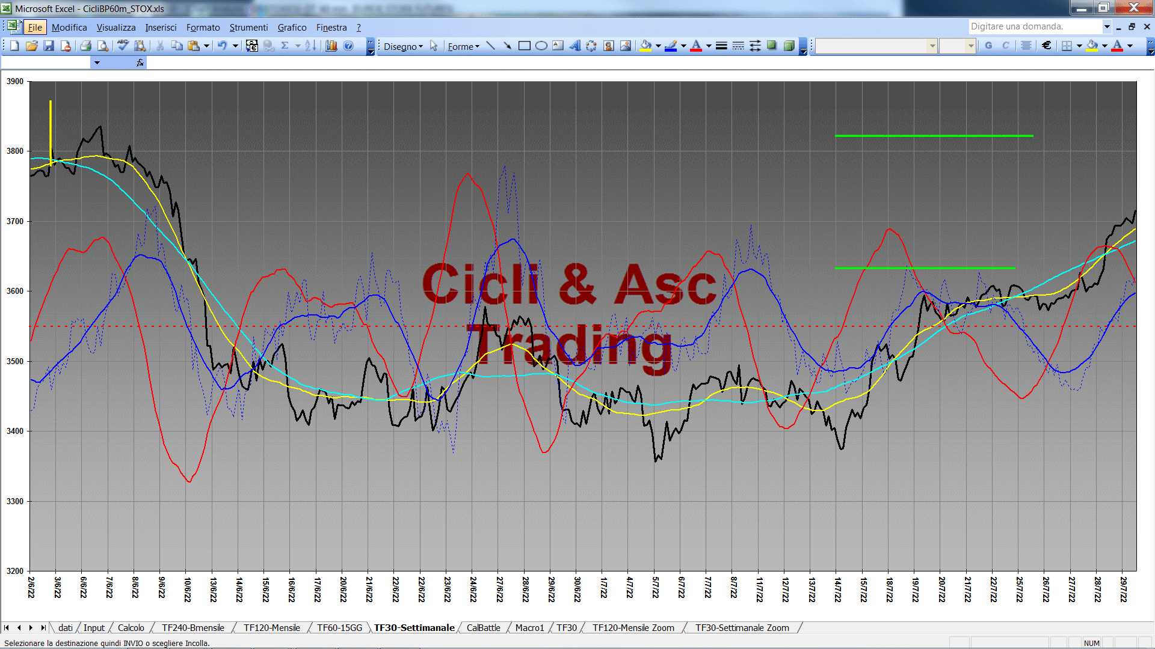Open the Inserisci menu
Screen dimensions: 1155x649
pyautogui.click(x=161, y=27)
